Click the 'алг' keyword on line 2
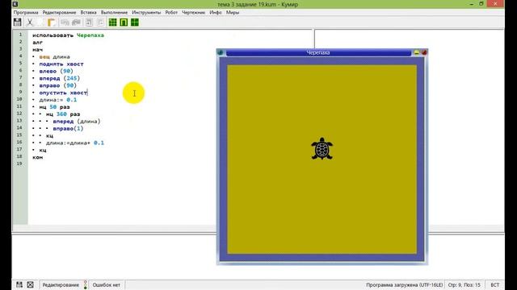 (x=38, y=43)
